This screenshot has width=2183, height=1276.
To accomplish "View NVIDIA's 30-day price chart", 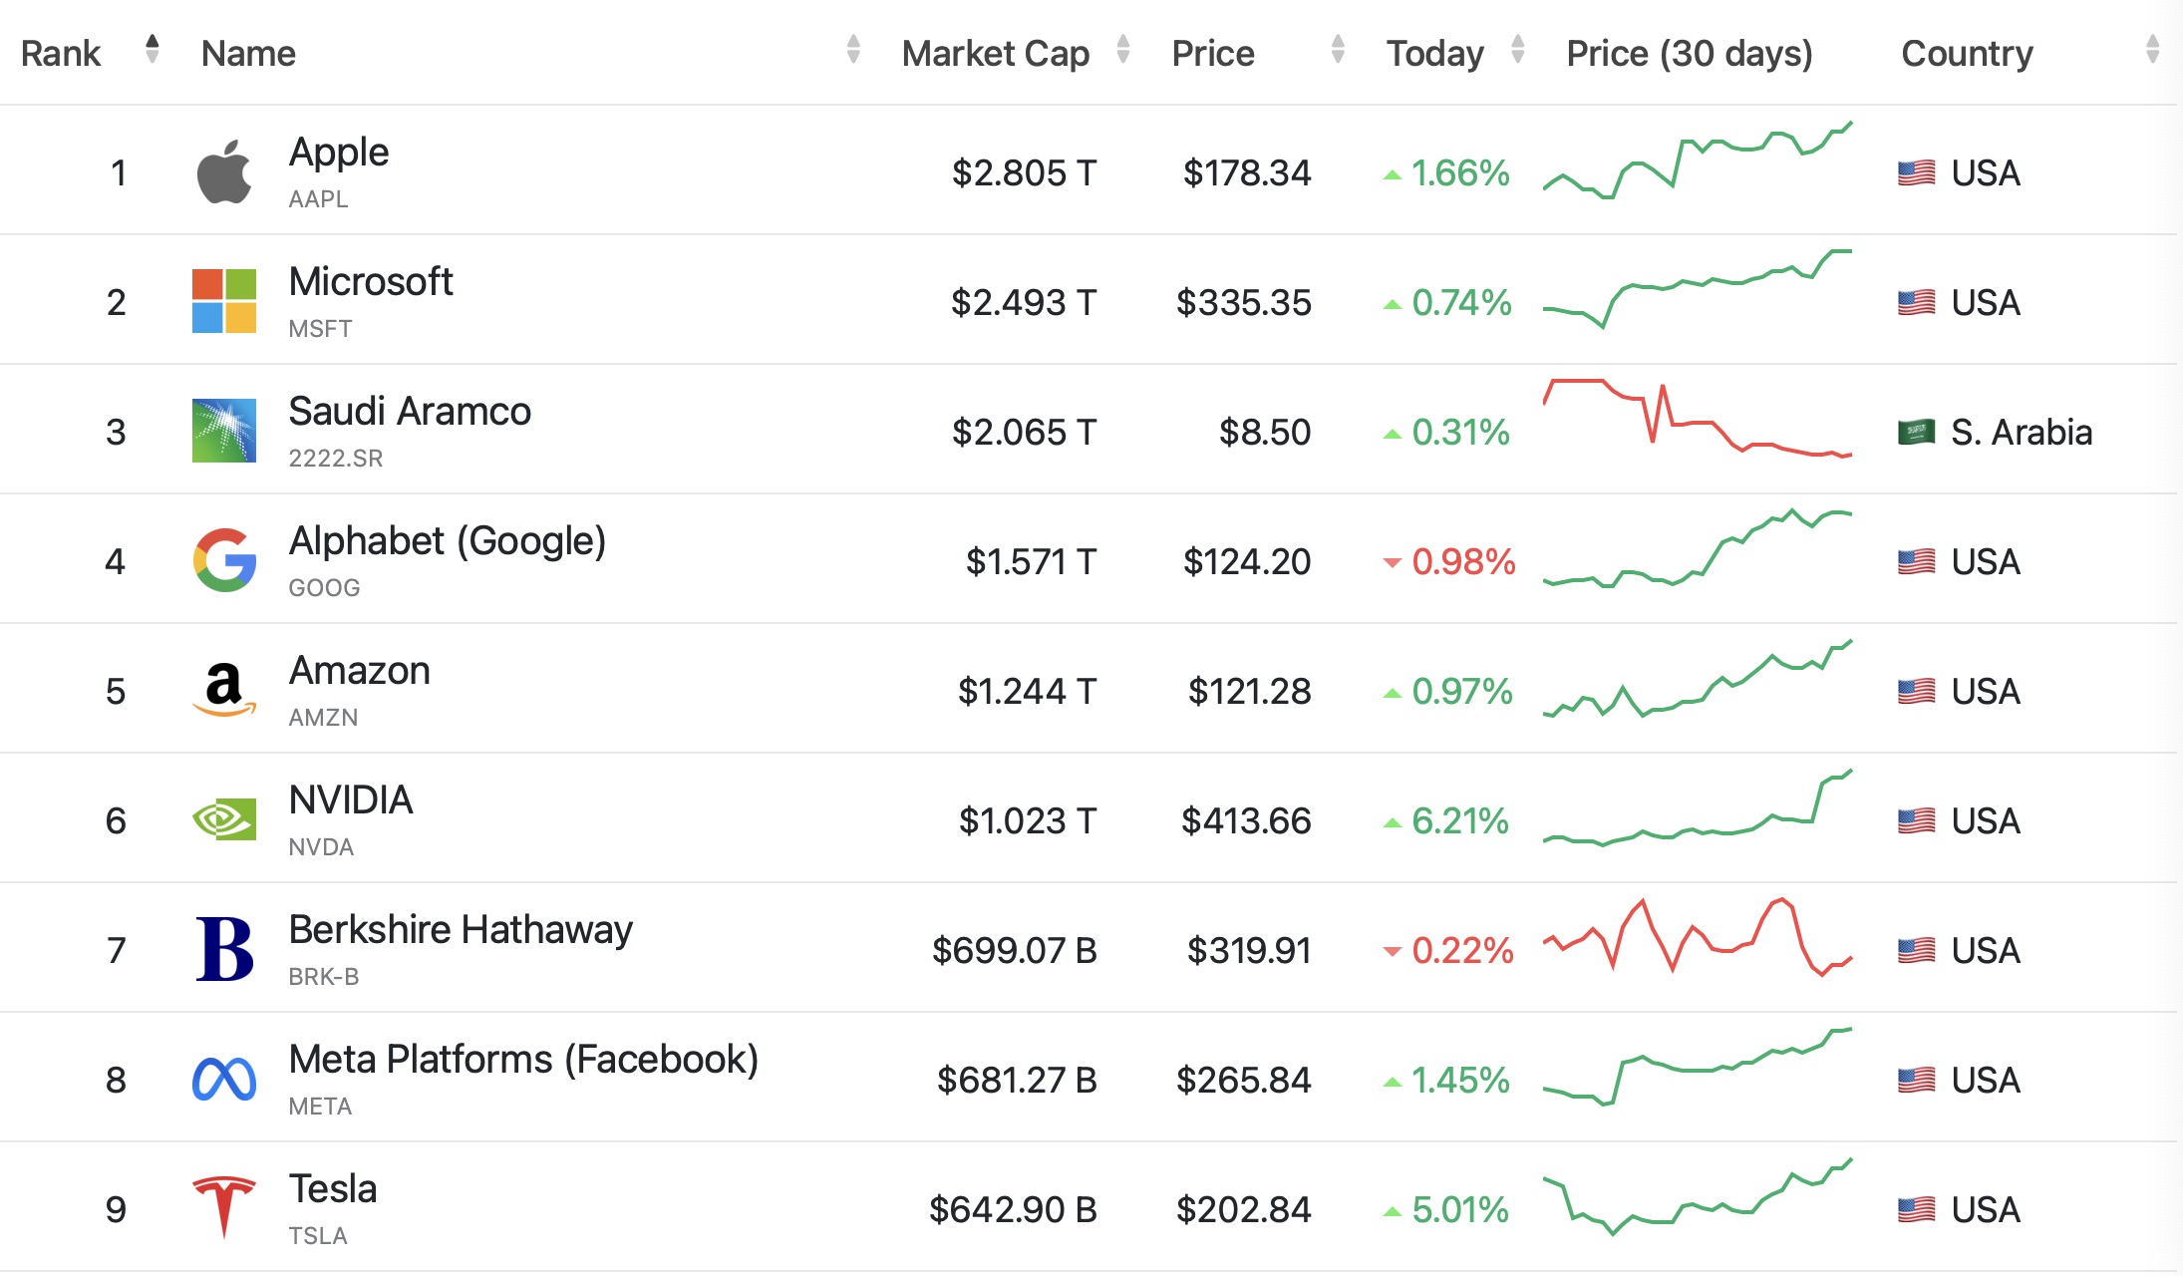I will (1697, 809).
